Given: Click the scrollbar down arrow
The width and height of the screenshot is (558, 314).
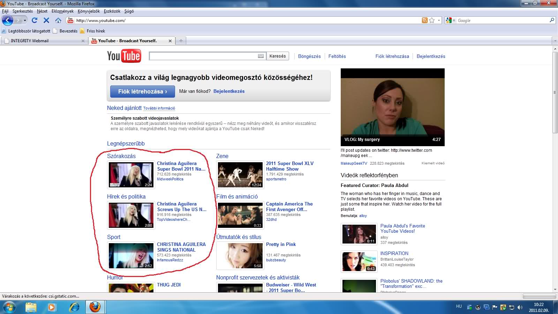Looking at the screenshot, I should click(555, 290).
